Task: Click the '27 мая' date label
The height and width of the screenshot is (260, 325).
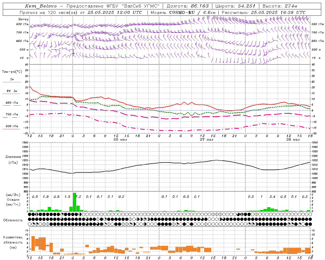Action: pyautogui.click(x=207, y=140)
